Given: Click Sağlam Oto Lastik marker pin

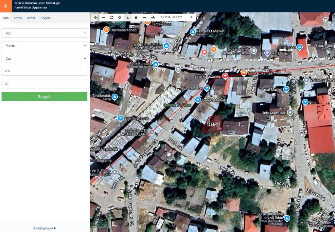Looking at the screenshot, I should pos(152,132).
